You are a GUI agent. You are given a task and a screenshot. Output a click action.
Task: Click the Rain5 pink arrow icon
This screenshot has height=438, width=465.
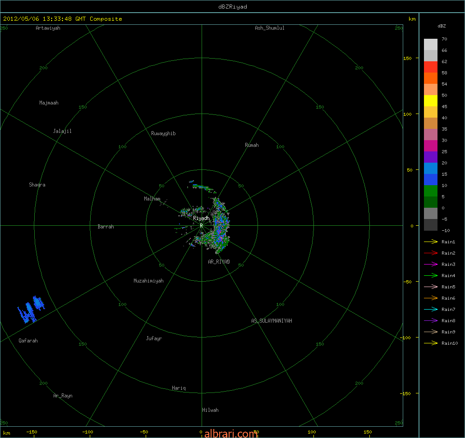[x=431, y=287]
